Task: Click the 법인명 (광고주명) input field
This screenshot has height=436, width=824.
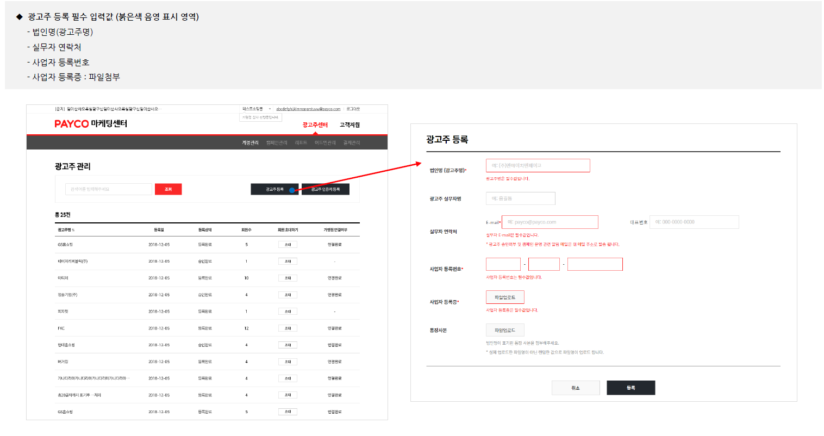Action: tap(538, 166)
